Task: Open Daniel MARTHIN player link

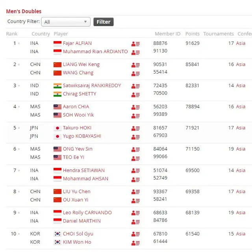Action: pos(82,221)
